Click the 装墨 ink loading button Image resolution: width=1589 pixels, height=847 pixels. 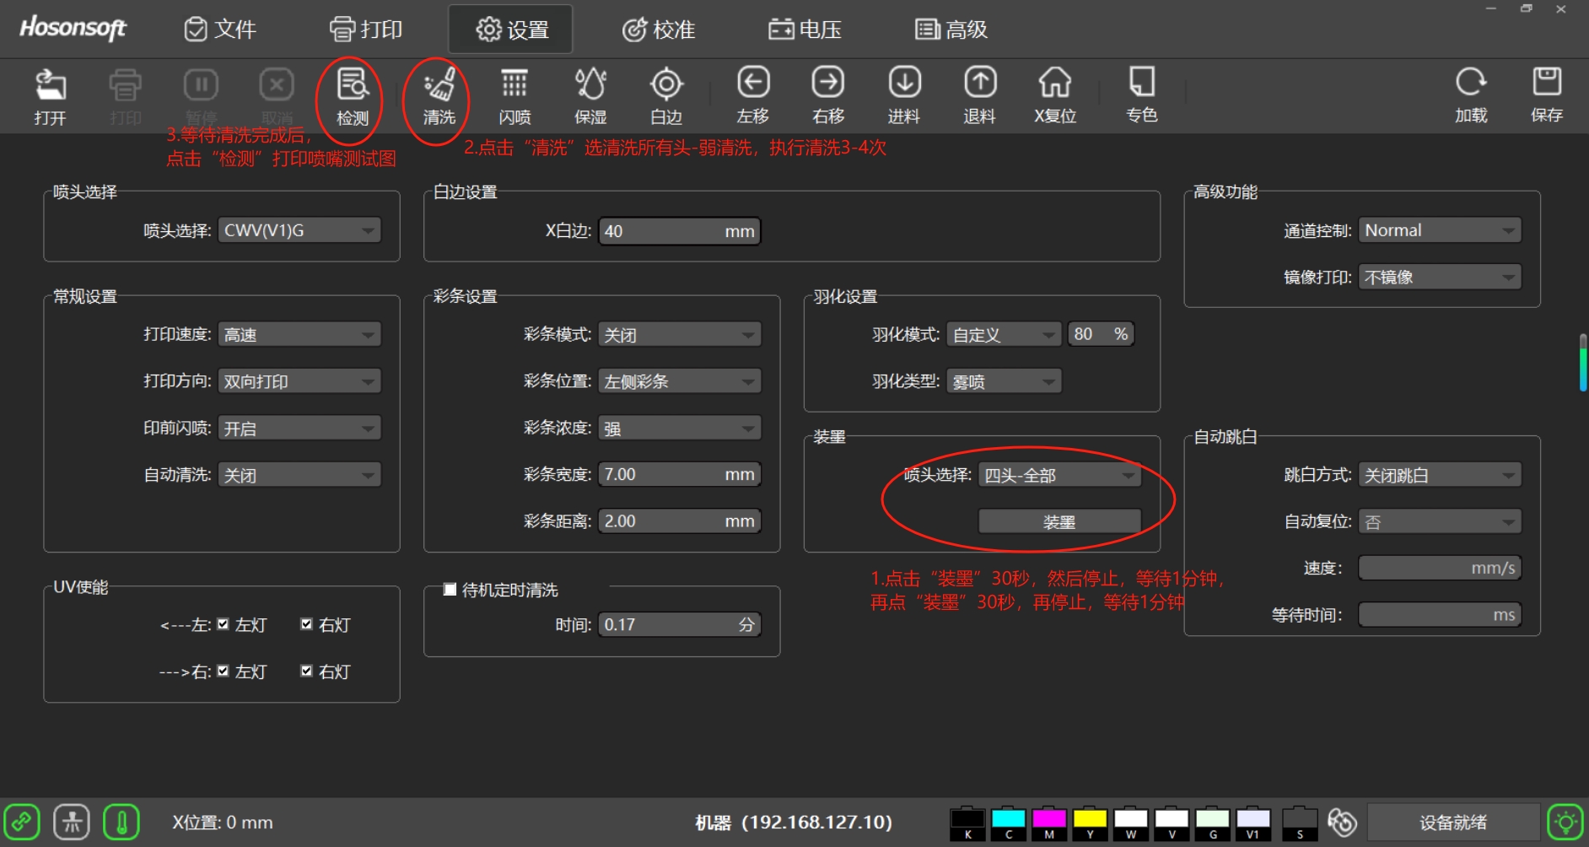tap(1058, 522)
